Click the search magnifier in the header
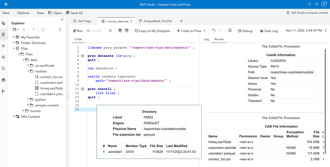 point(310,4)
